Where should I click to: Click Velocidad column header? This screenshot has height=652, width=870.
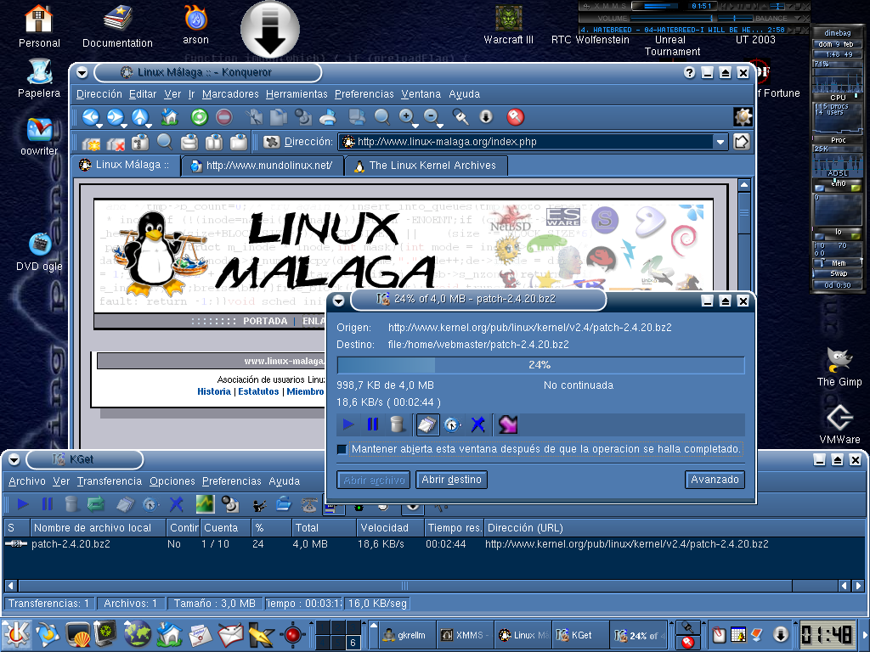click(x=389, y=528)
